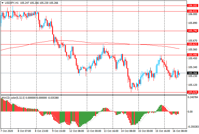Click the 12 Oct 08:00 time label

(77, 131)
